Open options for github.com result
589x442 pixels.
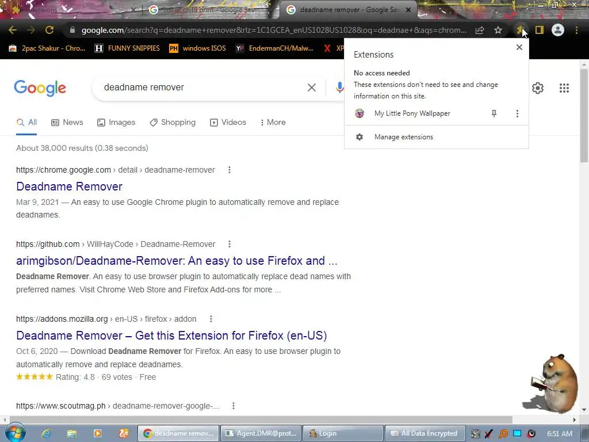coord(229,244)
